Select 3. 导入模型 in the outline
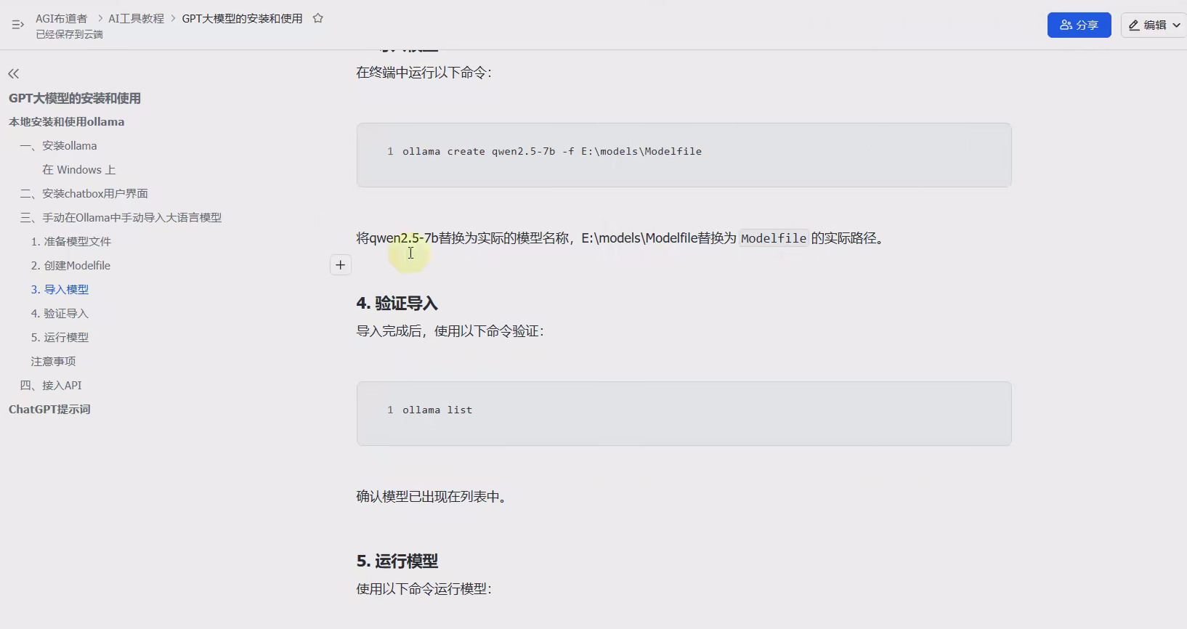This screenshot has width=1187, height=629. (x=60, y=290)
